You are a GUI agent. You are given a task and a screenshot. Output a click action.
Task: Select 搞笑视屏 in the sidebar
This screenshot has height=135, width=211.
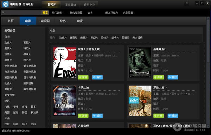28,83
